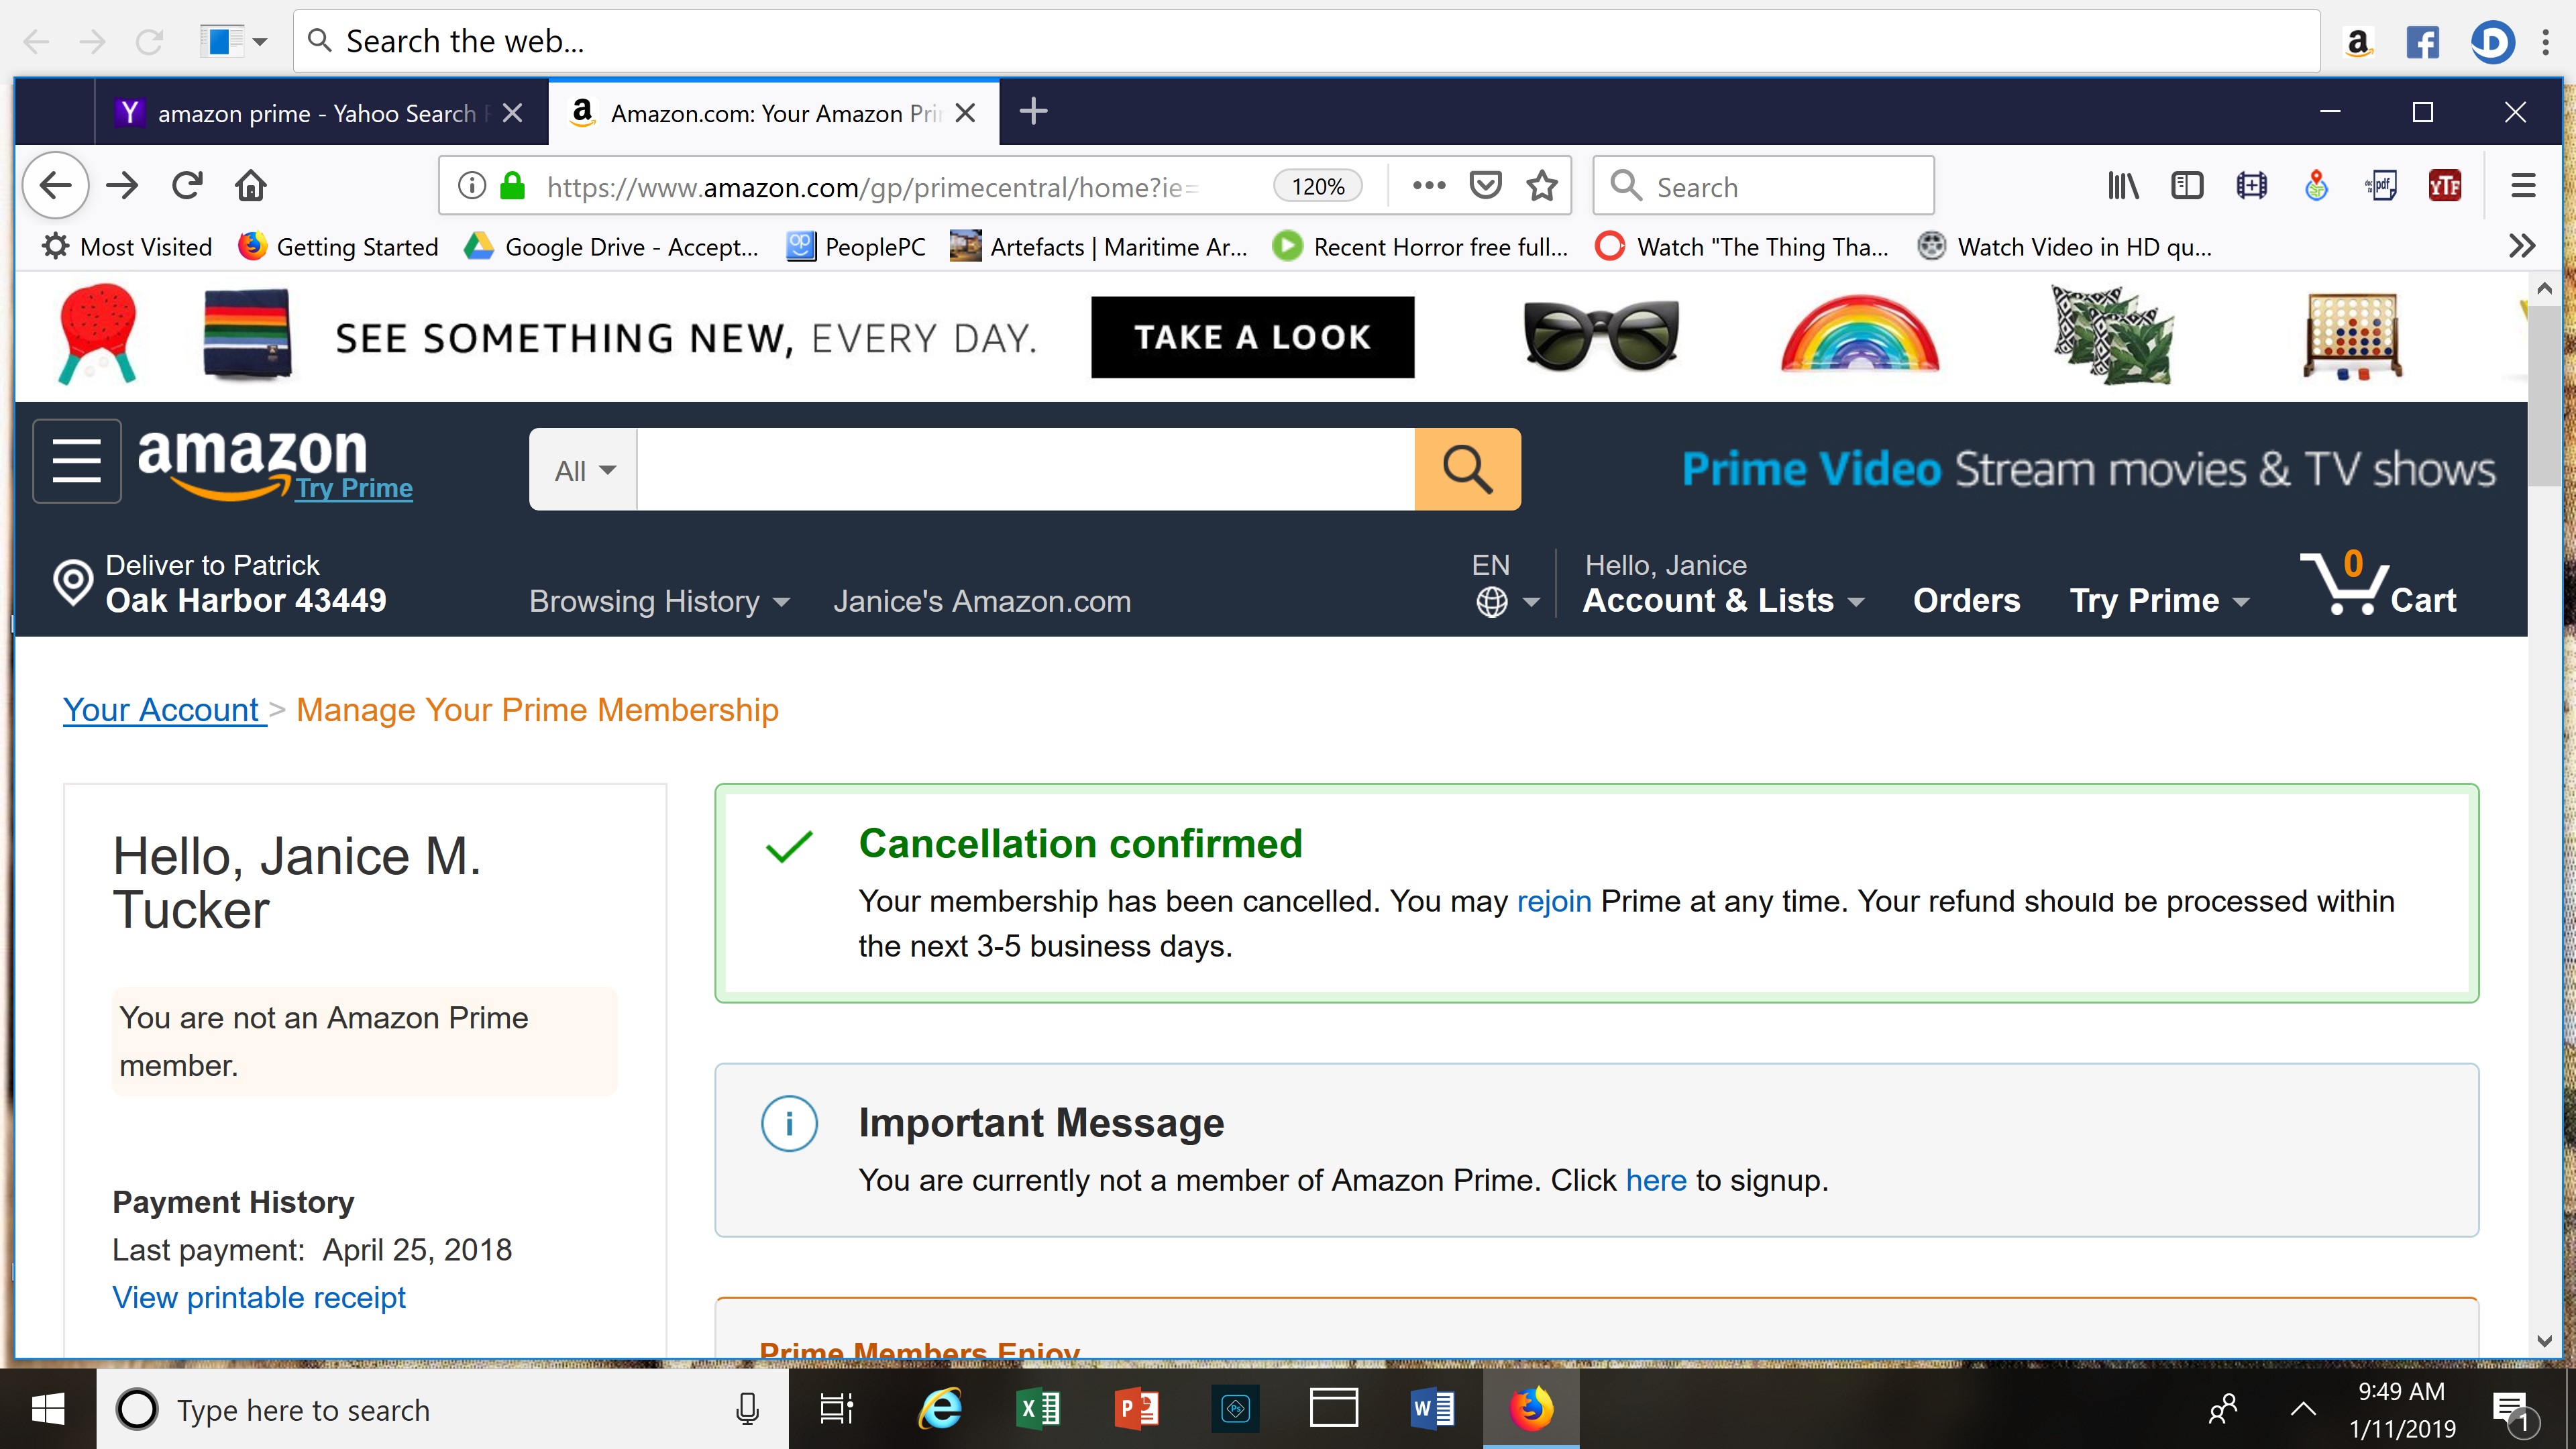Close the Amazon Prime tab

click(x=965, y=113)
